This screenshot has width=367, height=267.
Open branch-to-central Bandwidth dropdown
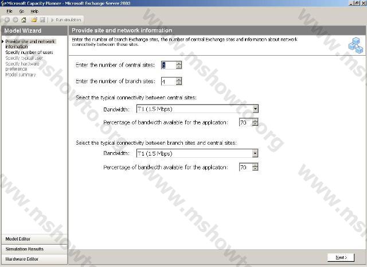coord(255,153)
